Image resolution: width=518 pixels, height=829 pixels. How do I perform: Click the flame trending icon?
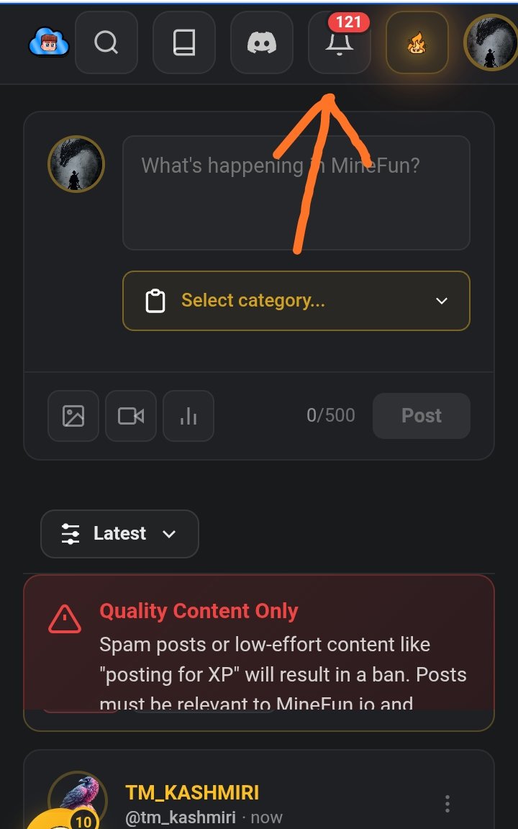pyautogui.click(x=417, y=42)
